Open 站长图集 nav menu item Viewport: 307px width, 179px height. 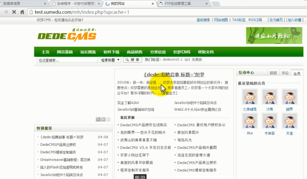click(88, 52)
